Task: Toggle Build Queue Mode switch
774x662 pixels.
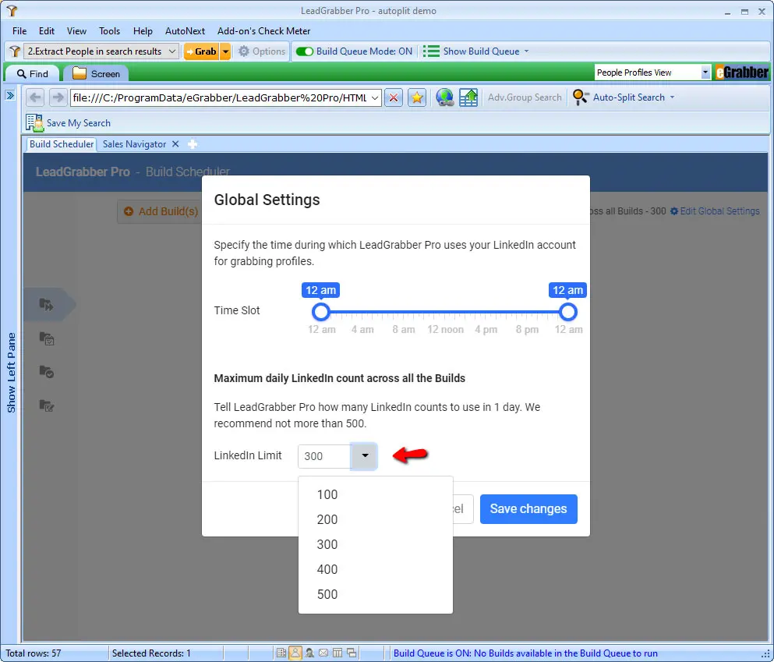Action: (x=305, y=51)
